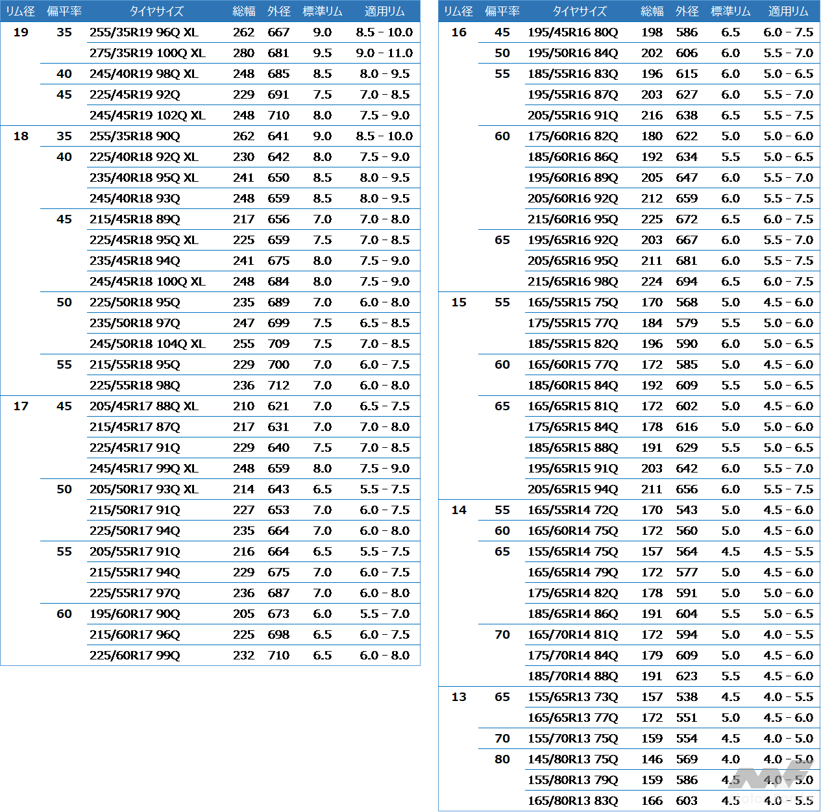Image resolution: width=821 pixels, height=812 pixels.
Task: Select tire size 205/65R16 95Q
Action: [573, 260]
